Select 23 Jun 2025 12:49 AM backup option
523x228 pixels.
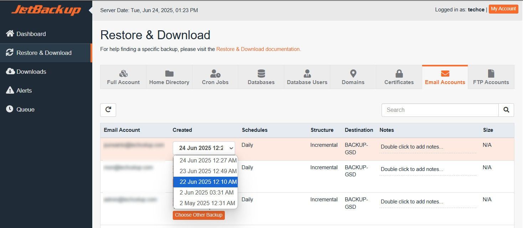tap(208, 171)
